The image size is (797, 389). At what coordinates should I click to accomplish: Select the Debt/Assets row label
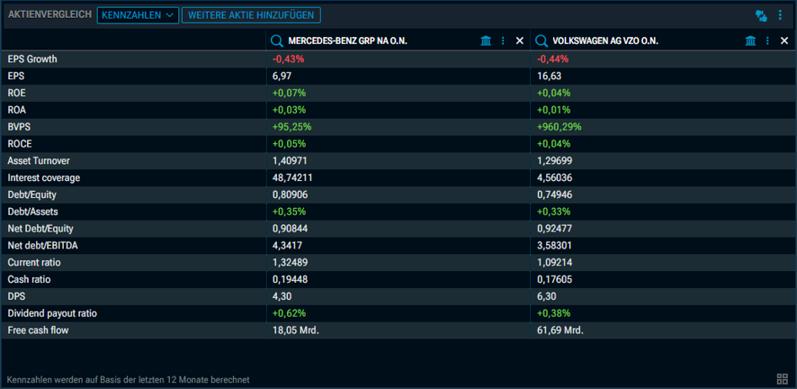click(x=32, y=212)
